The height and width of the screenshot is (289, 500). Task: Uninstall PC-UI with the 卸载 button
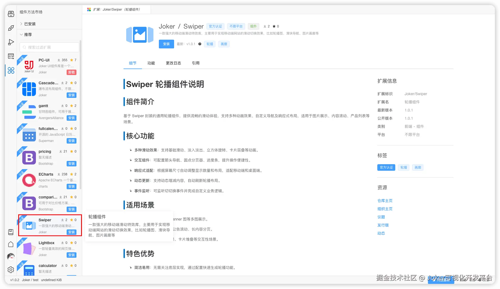click(72, 72)
